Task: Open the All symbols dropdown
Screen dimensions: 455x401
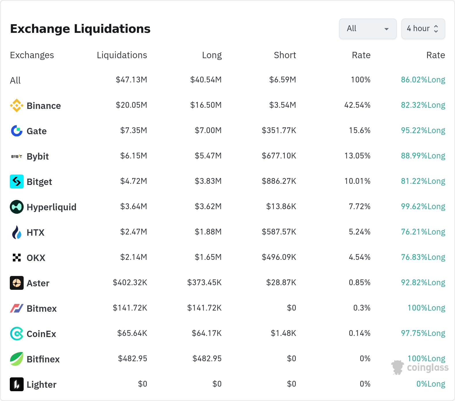Action: click(x=368, y=29)
